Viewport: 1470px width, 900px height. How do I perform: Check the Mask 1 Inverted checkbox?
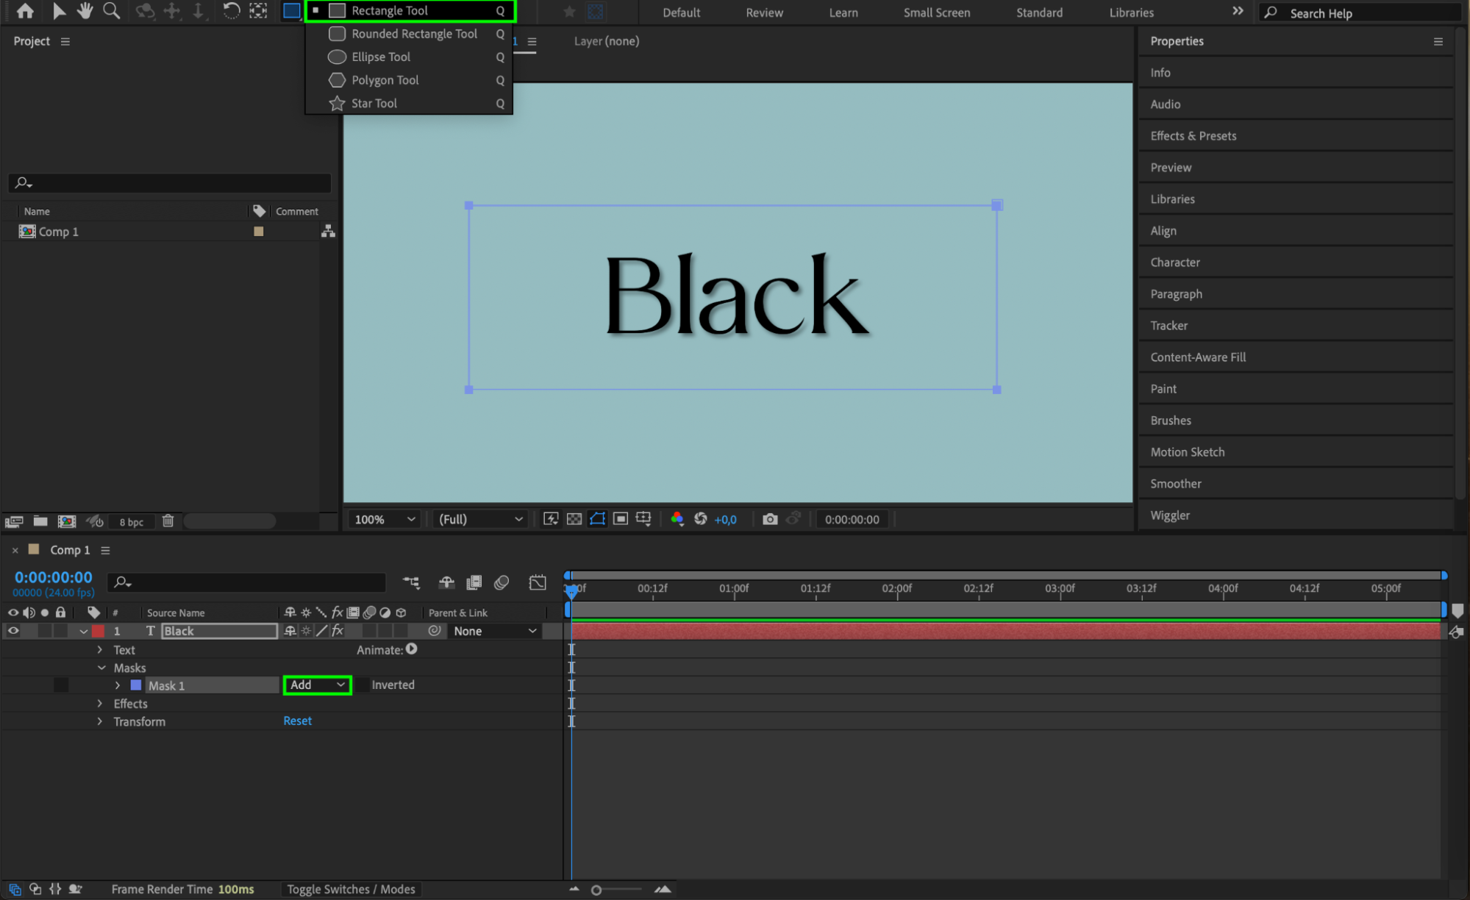(x=362, y=685)
